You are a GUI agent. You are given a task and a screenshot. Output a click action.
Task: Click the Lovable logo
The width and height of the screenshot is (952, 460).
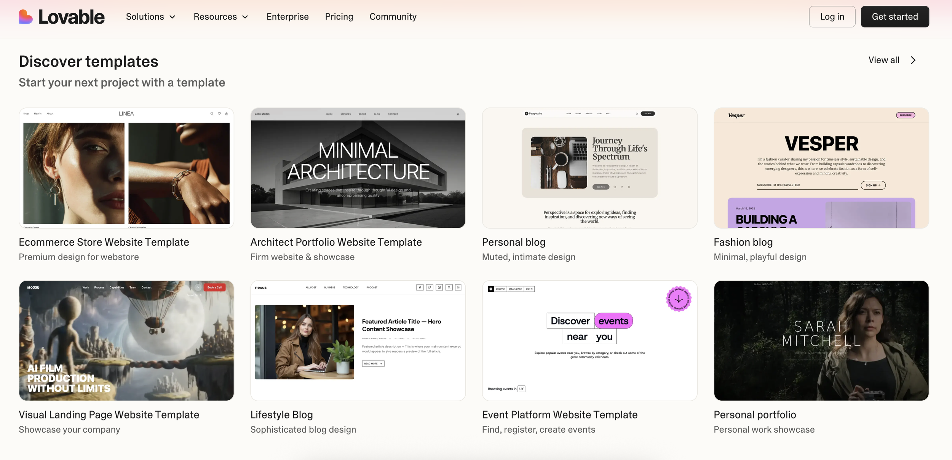click(62, 16)
